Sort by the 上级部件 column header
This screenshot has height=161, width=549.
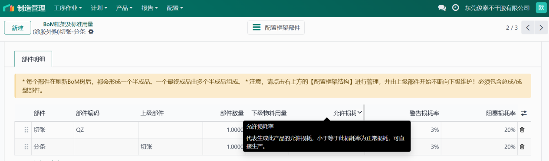152,113
